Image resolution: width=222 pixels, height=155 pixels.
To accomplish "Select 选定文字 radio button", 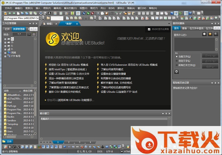I will [x=177, y=61].
